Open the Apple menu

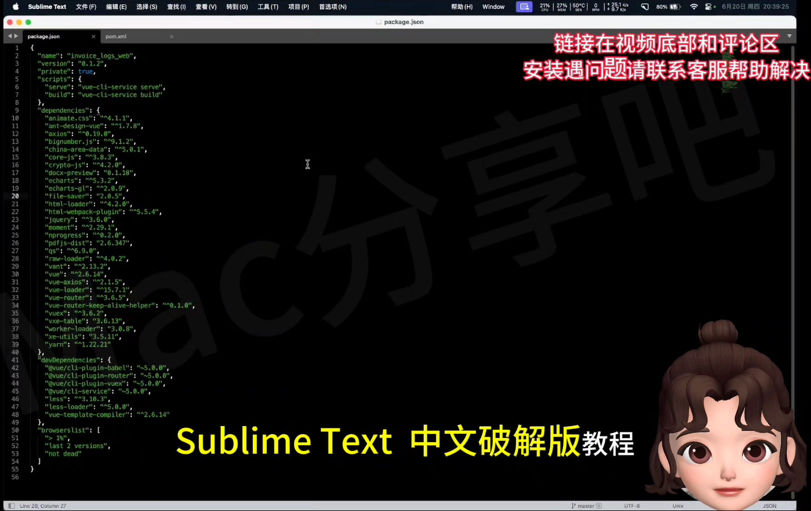pyautogui.click(x=16, y=7)
